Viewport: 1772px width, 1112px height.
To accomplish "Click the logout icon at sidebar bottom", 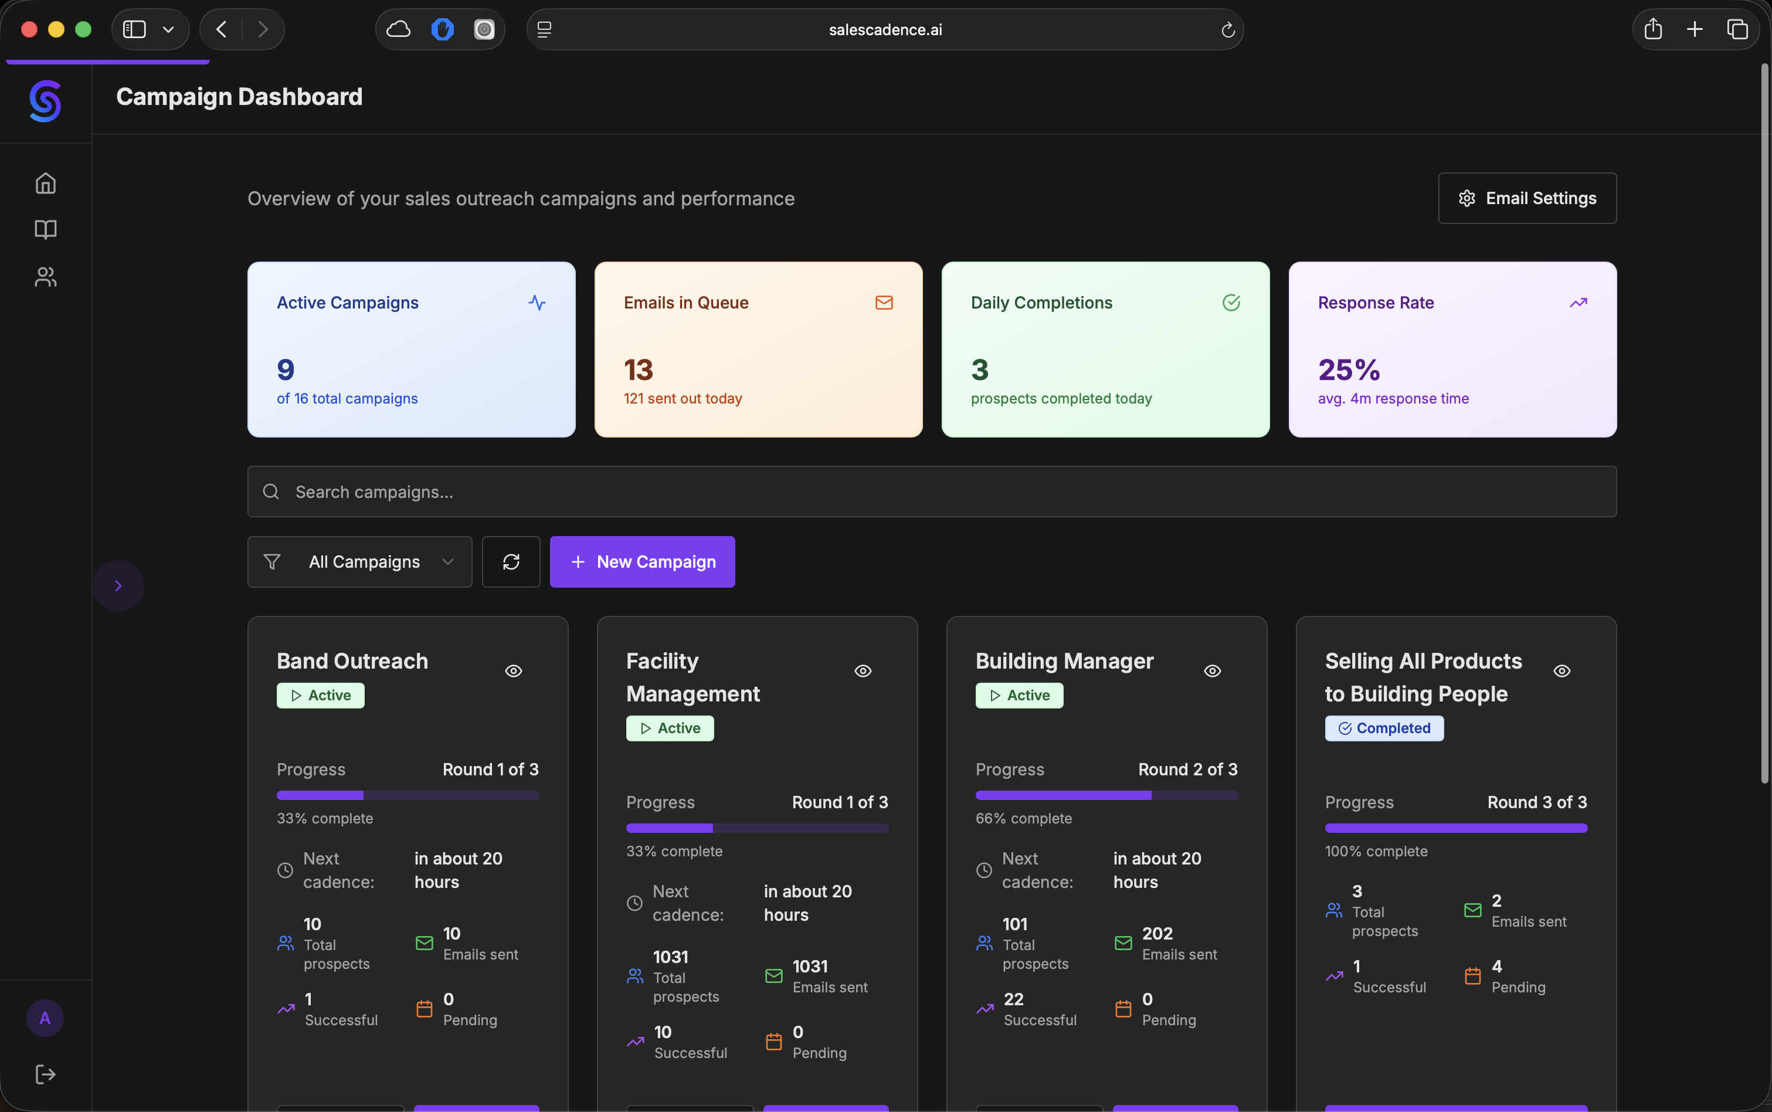I will (x=46, y=1074).
